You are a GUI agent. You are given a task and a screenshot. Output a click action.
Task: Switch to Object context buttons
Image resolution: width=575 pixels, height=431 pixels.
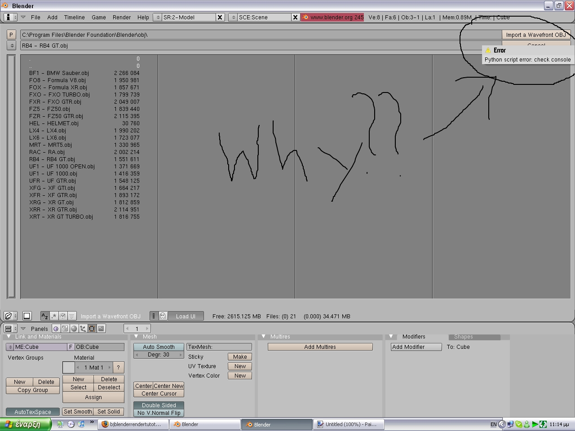(83, 329)
